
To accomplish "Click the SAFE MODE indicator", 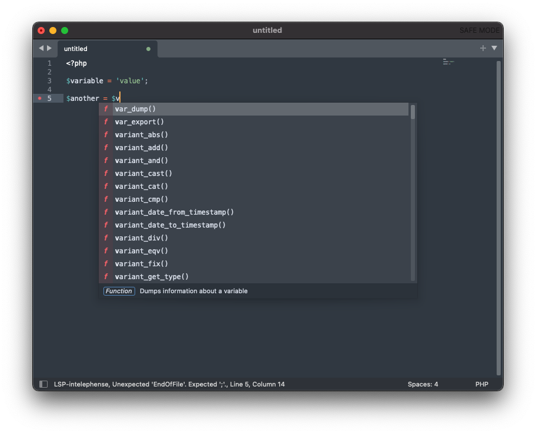I will (x=479, y=30).
